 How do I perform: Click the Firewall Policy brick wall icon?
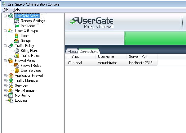point(11,61)
